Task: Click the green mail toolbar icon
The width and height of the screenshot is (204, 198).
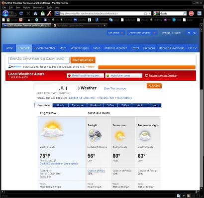Action: [43, 13]
